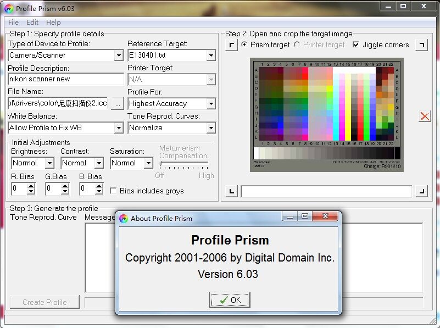Click the B. Bias number field

coord(87,188)
